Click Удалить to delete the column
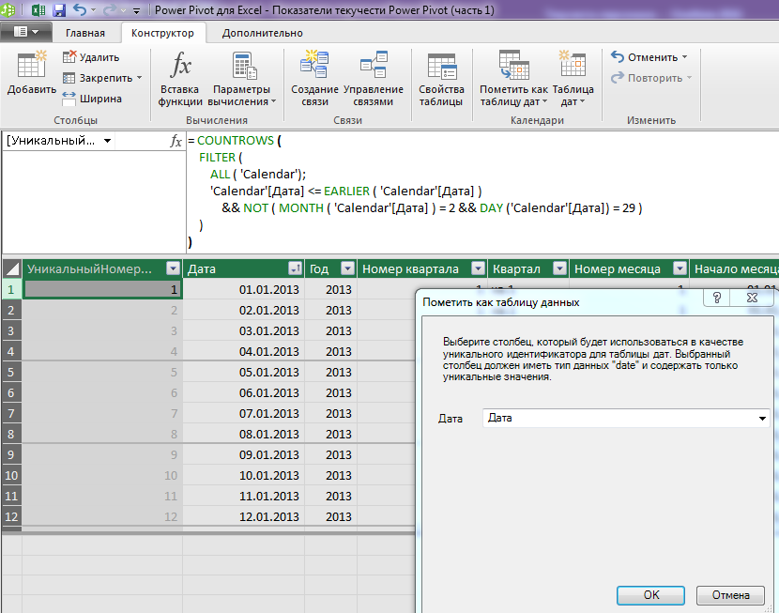The width and height of the screenshot is (779, 613). [x=91, y=57]
